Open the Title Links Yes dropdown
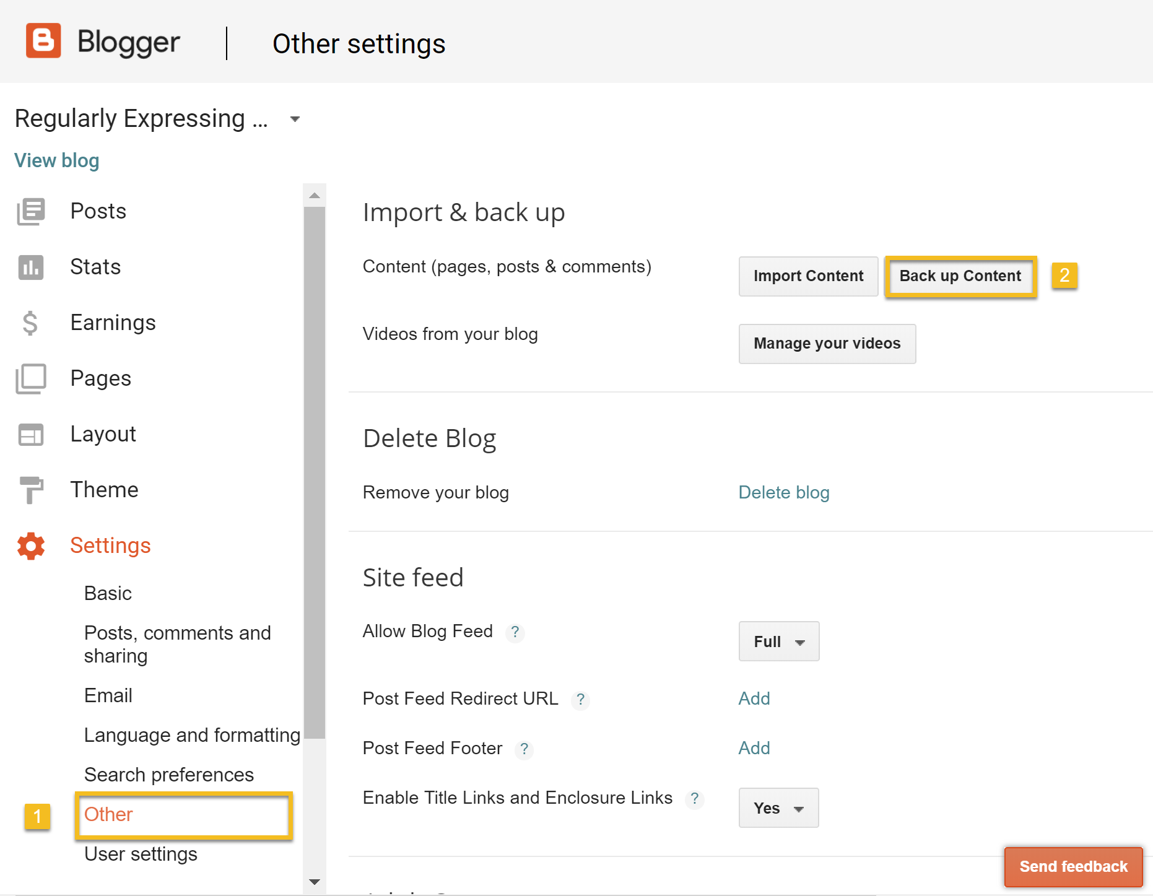 (778, 808)
